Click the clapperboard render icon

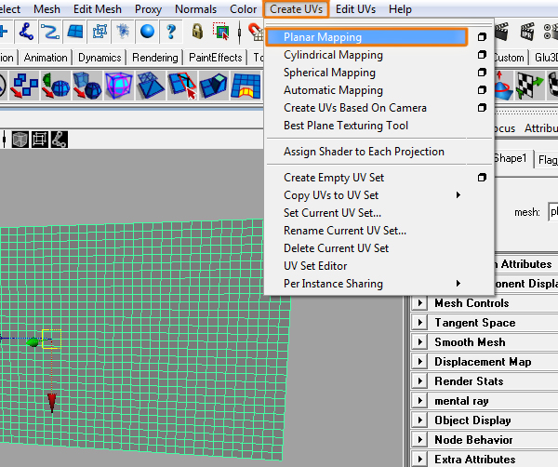click(502, 32)
